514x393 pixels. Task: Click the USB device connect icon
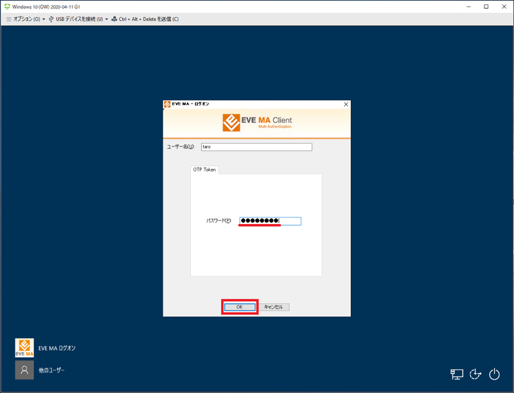tap(51, 19)
